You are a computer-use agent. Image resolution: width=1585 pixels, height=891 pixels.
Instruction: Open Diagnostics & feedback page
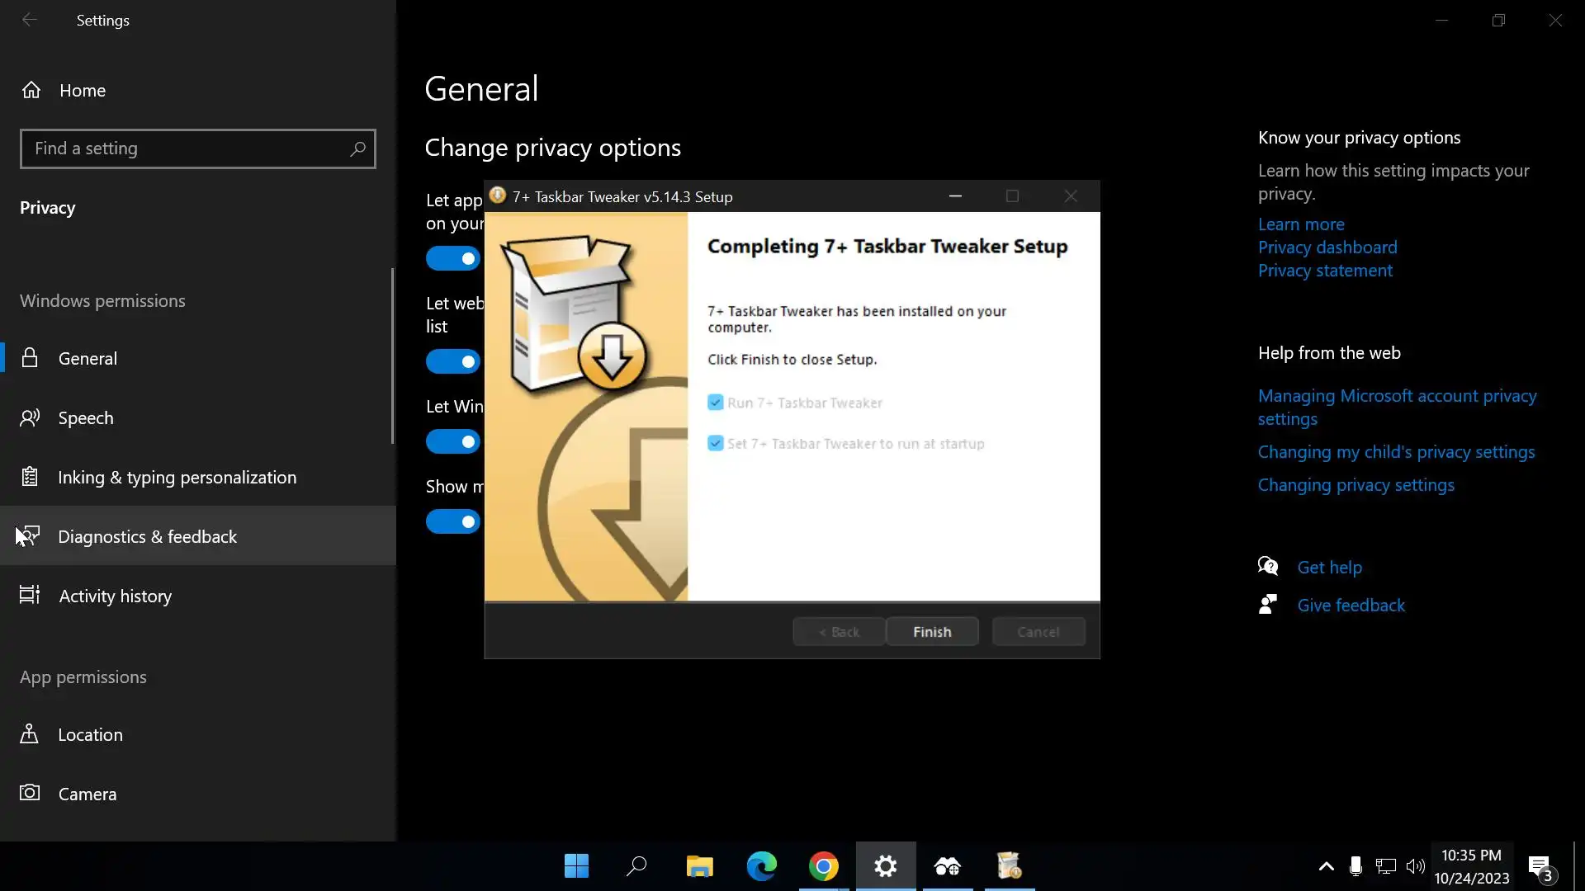147,537
